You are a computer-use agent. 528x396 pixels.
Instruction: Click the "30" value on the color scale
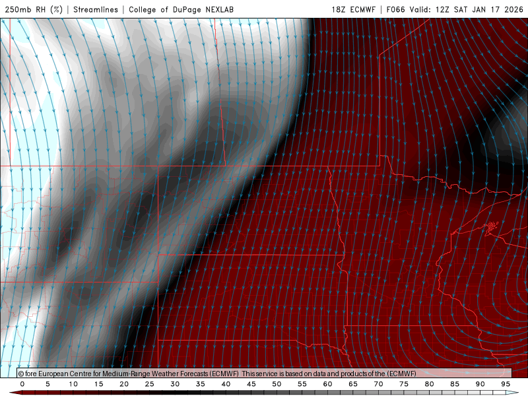(175, 384)
